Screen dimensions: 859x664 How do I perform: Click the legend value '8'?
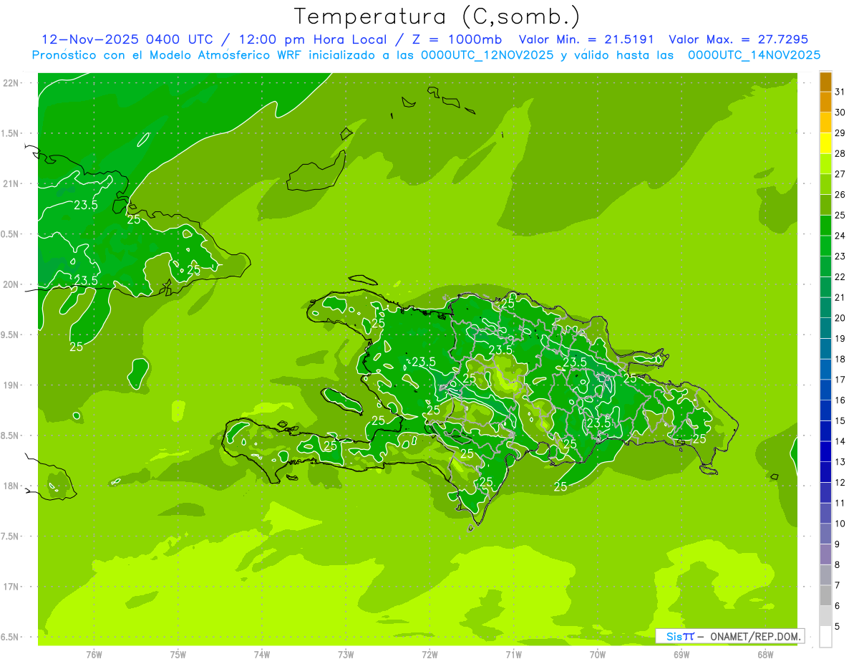(838, 564)
